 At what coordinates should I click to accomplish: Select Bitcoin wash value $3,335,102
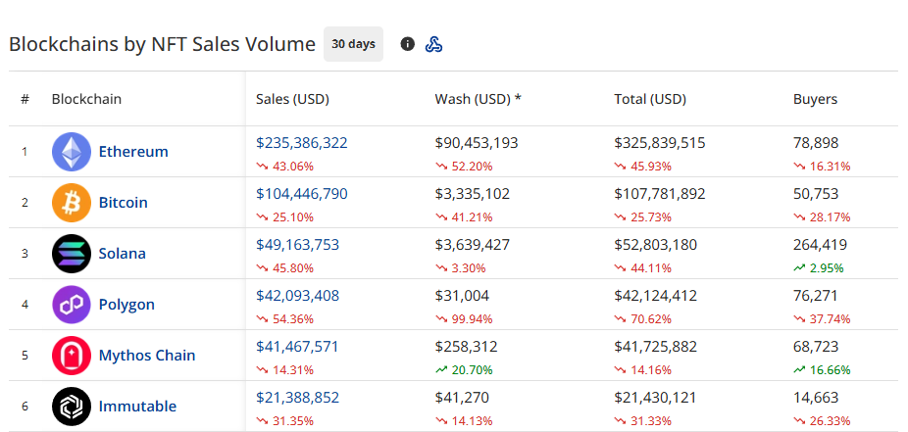click(x=473, y=194)
